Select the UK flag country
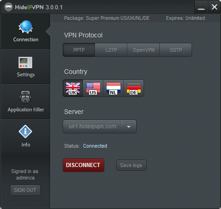 click(73, 88)
